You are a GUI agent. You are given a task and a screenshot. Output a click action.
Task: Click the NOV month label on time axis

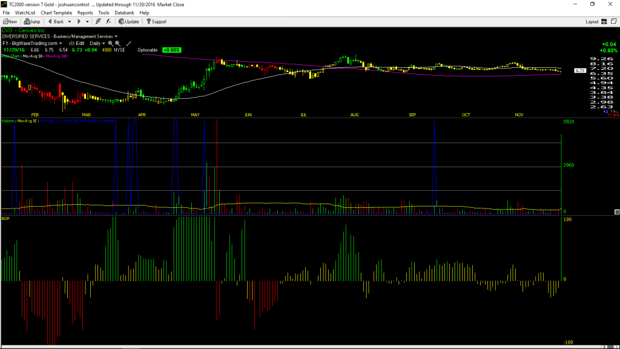click(x=519, y=115)
